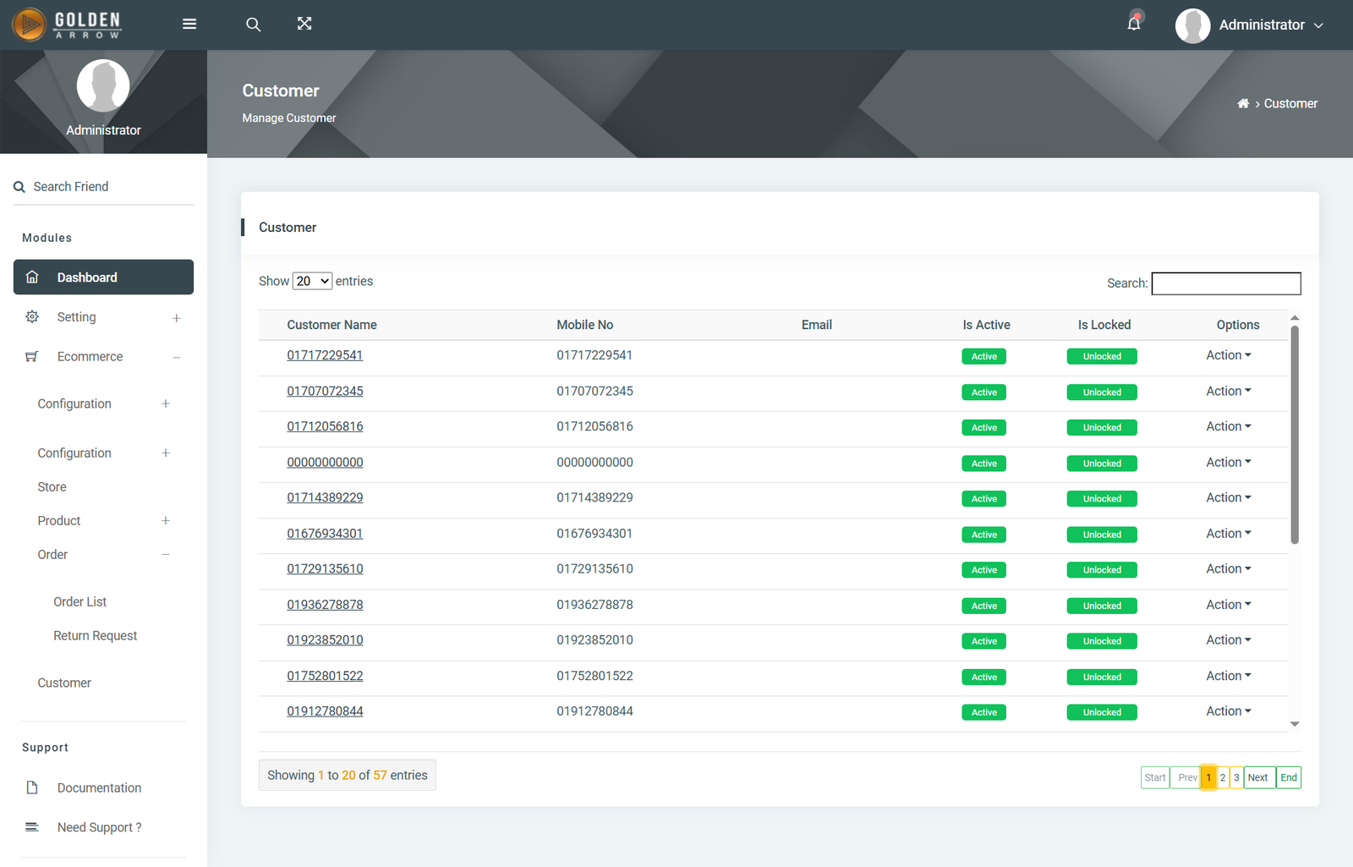Click the table vertical scrollbar

1294,435
